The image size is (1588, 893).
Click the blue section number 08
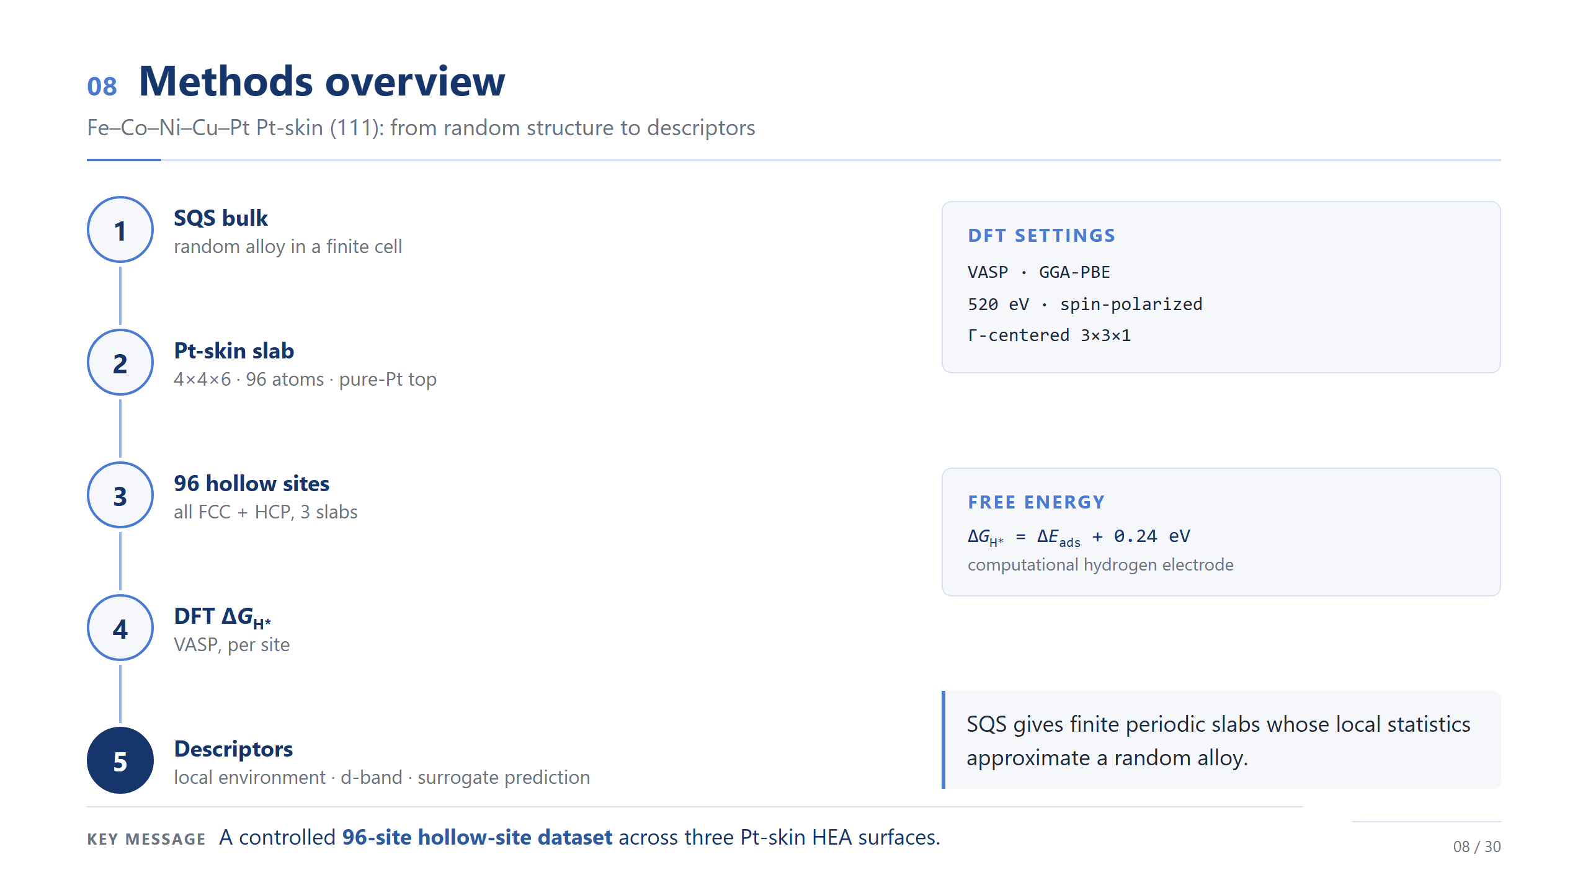(102, 87)
